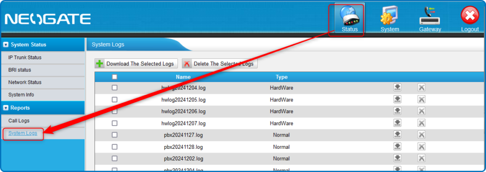Open BRI status page
The image size is (486, 172).
coord(19,70)
